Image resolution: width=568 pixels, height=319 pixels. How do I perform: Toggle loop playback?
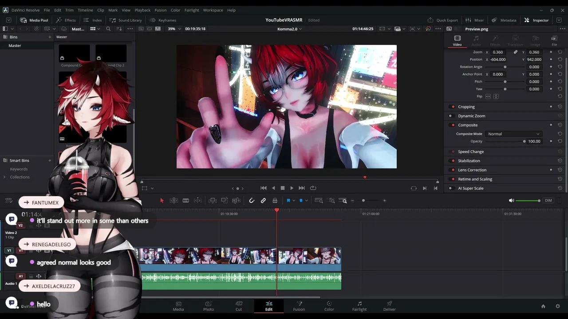click(313, 188)
